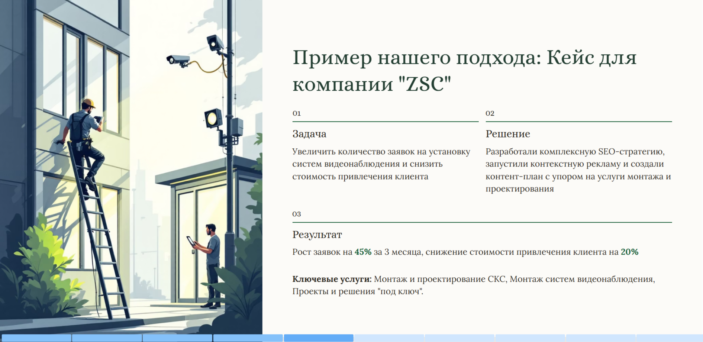This screenshot has height=342, width=703.
Task: Click the worker on the ladder illustration
Action: point(85,138)
